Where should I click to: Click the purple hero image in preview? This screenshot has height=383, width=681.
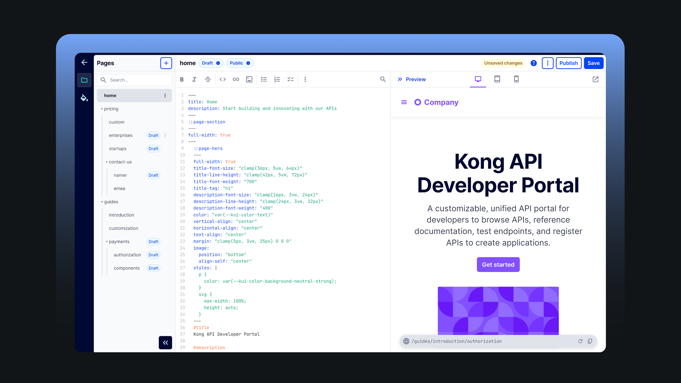pyautogui.click(x=498, y=311)
